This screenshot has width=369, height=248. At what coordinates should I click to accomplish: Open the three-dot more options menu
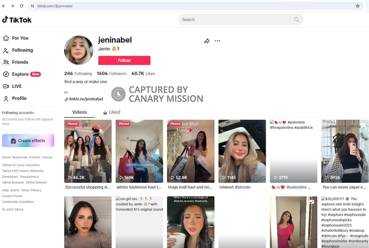(217, 41)
